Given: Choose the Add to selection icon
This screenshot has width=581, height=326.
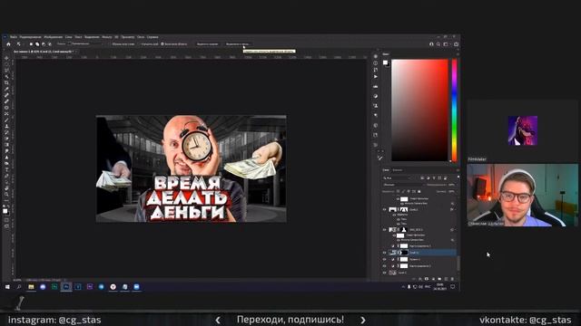Looking at the screenshot, I should coord(37,44).
